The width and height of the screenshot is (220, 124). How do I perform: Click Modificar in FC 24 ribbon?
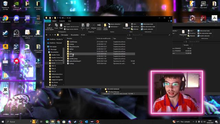tap(135, 27)
